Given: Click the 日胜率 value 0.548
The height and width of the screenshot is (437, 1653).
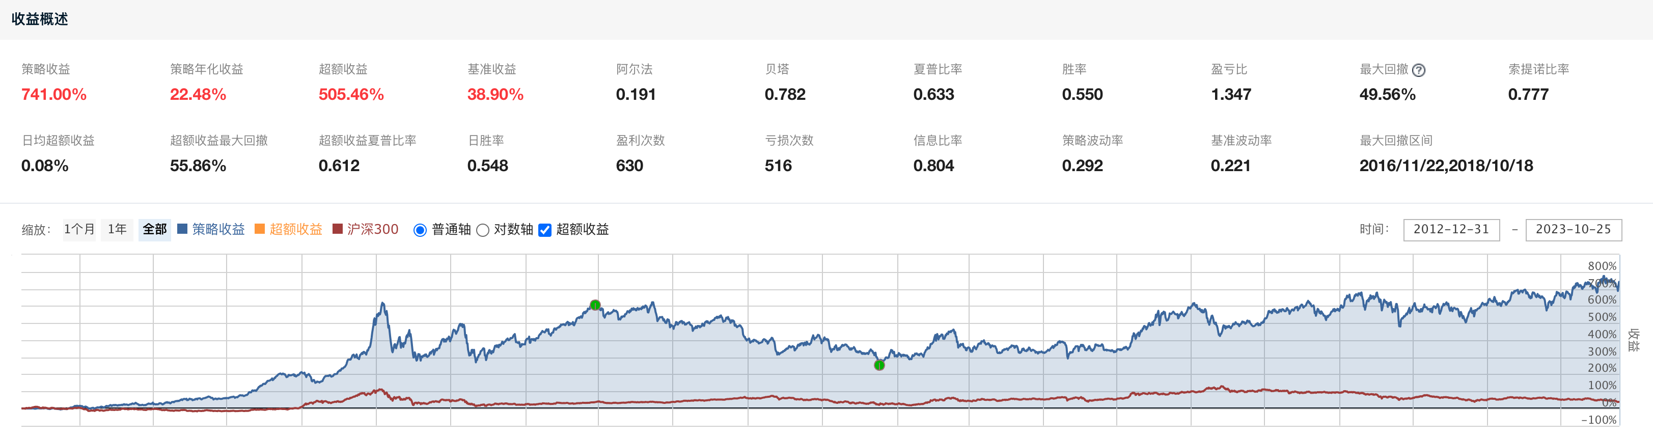Looking at the screenshot, I should [488, 166].
